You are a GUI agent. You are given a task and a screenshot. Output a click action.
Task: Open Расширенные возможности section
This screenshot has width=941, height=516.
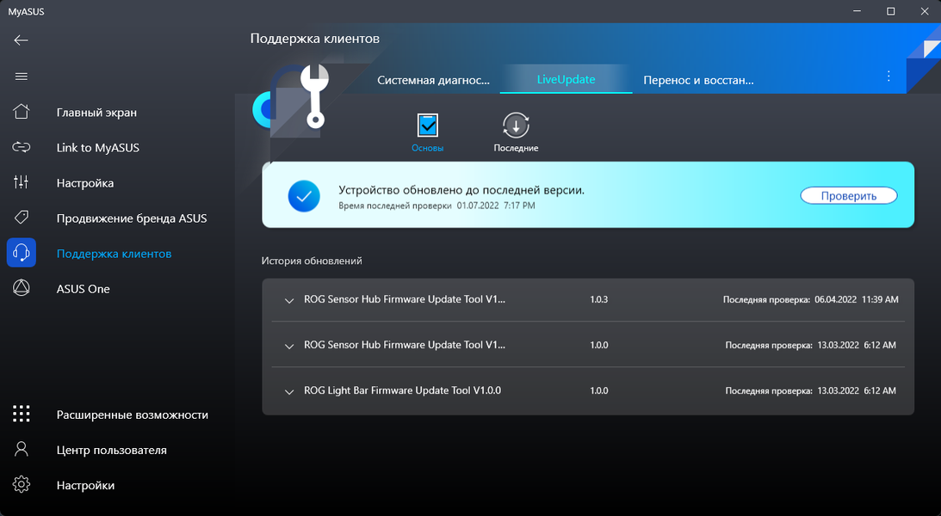pyautogui.click(x=132, y=415)
